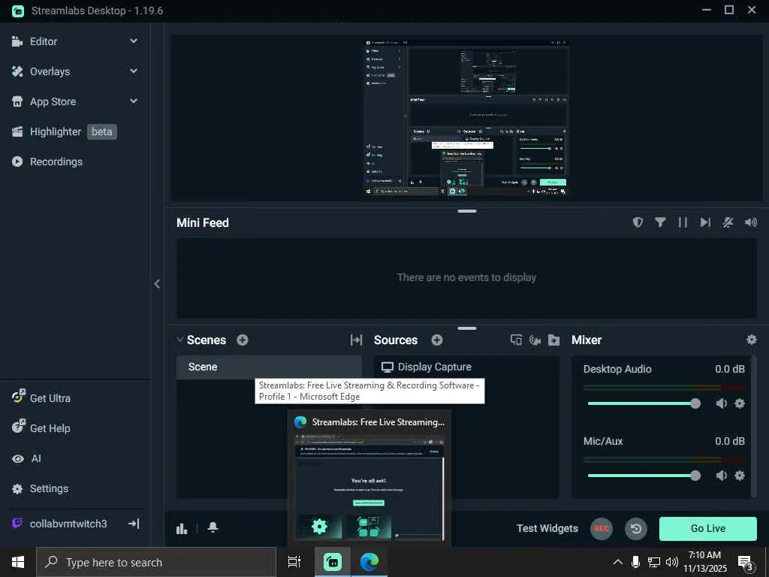
Task: Expand the Overlays chevron
Action: pyautogui.click(x=134, y=71)
